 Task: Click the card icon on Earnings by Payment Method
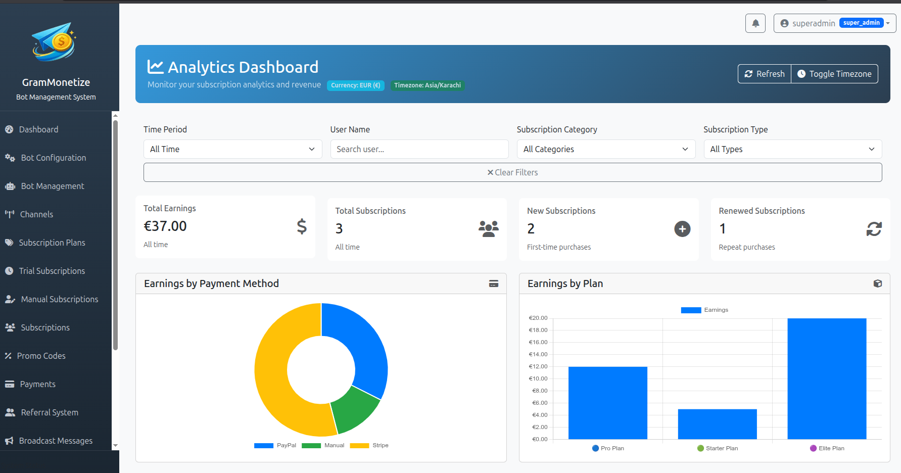coord(494,283)
